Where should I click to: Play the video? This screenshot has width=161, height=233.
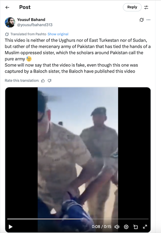pos(10,227)
